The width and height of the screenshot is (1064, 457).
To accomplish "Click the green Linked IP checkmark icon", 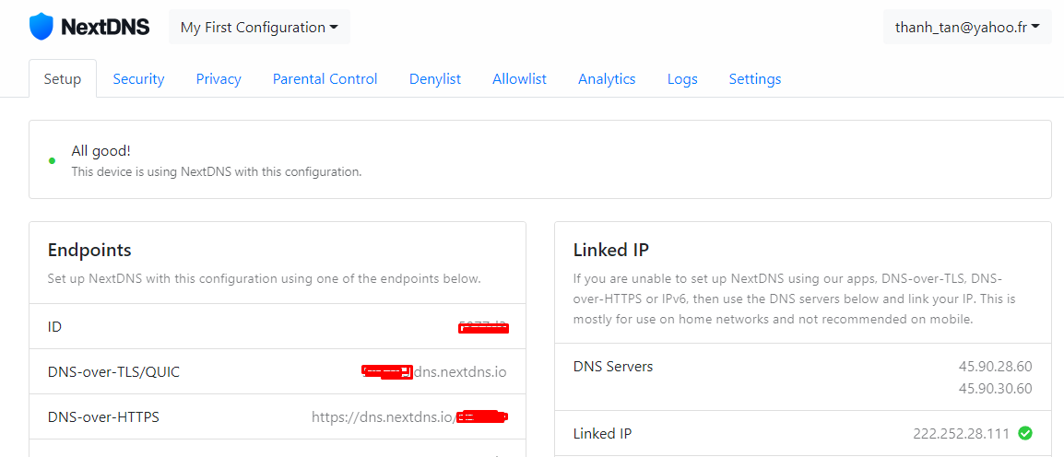I will click(1025, 433).
